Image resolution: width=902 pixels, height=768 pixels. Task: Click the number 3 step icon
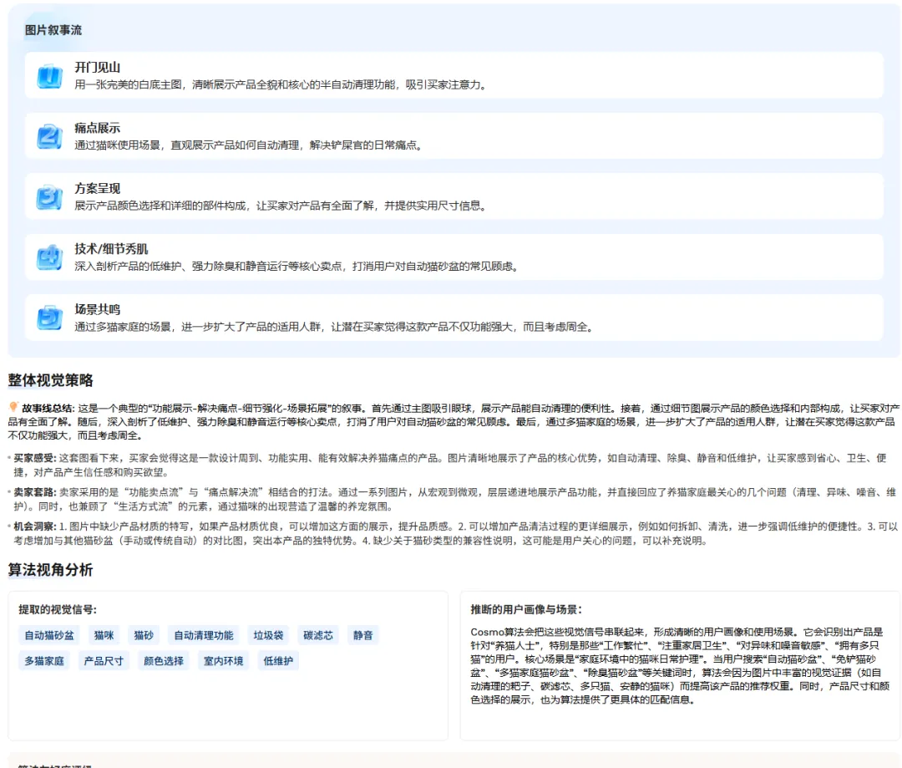pyautogui.click(x=49, y=197)
